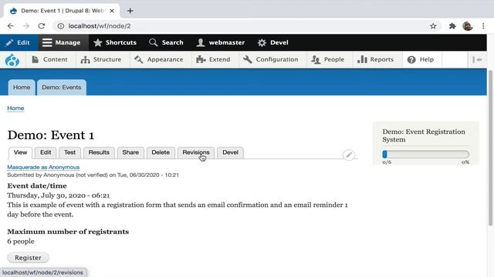Open the Search toolbar item
This screenshot has height=277, width=494.
166,42
